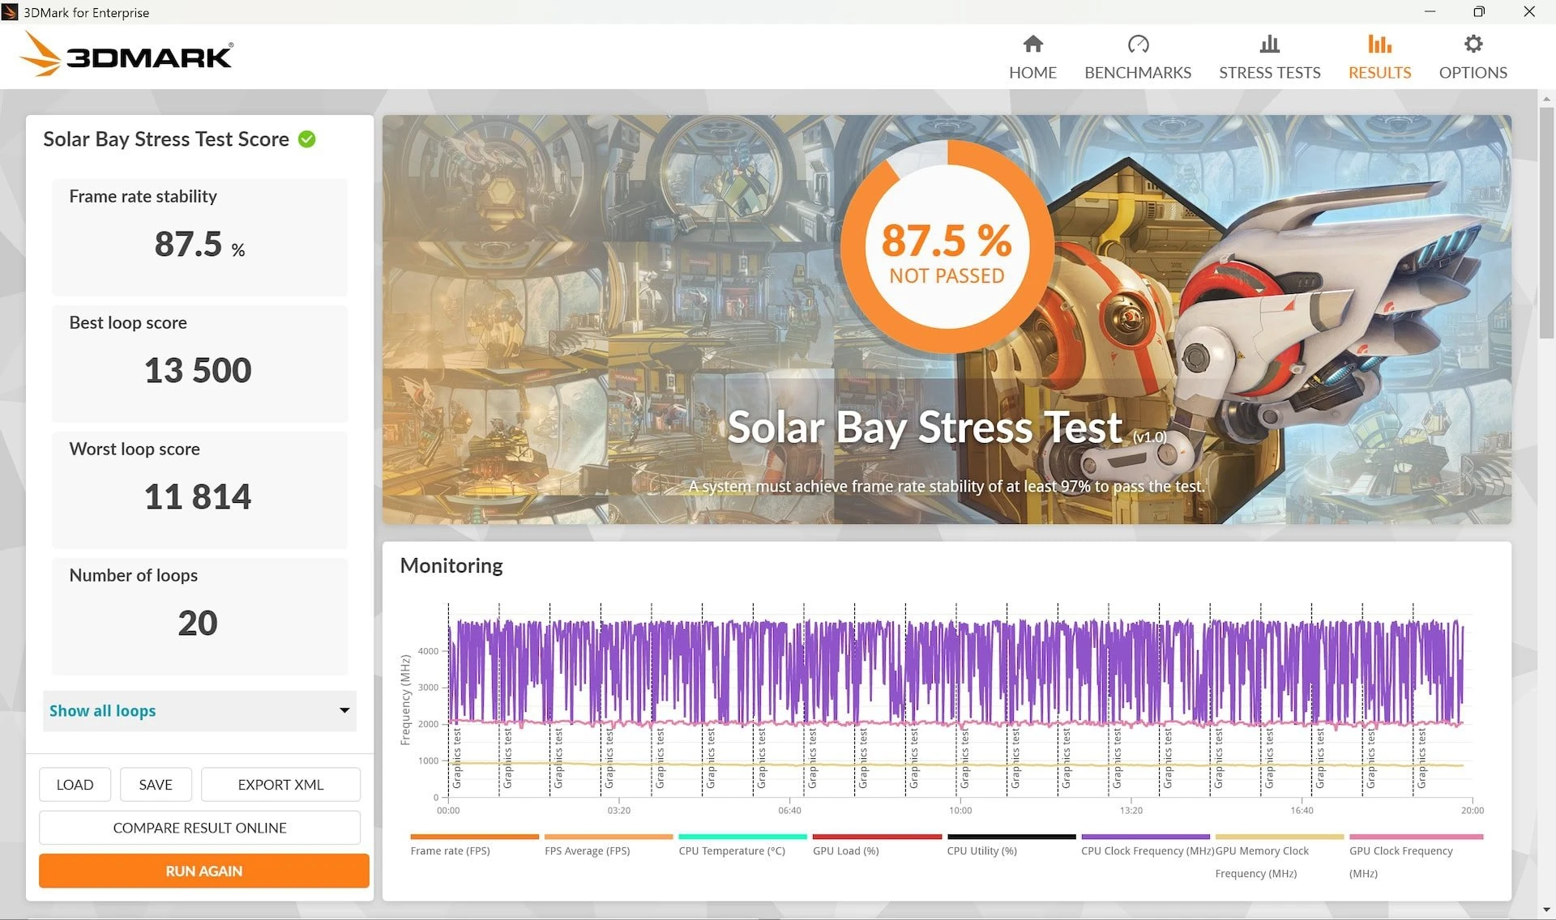Click the 16:40 mark on the chart timeline
Screen dimensions: 1556x920
click(1302, 810)
